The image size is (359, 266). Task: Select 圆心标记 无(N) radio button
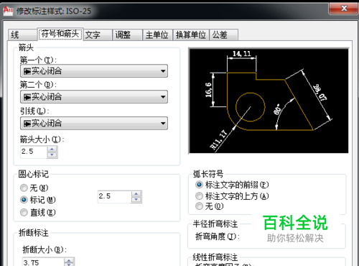point(34,188)
